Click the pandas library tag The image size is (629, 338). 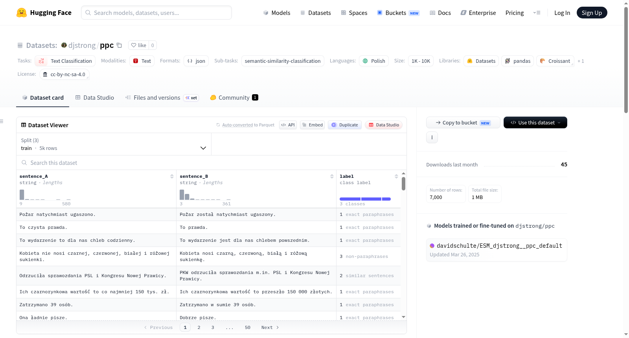tap(518, 61)
